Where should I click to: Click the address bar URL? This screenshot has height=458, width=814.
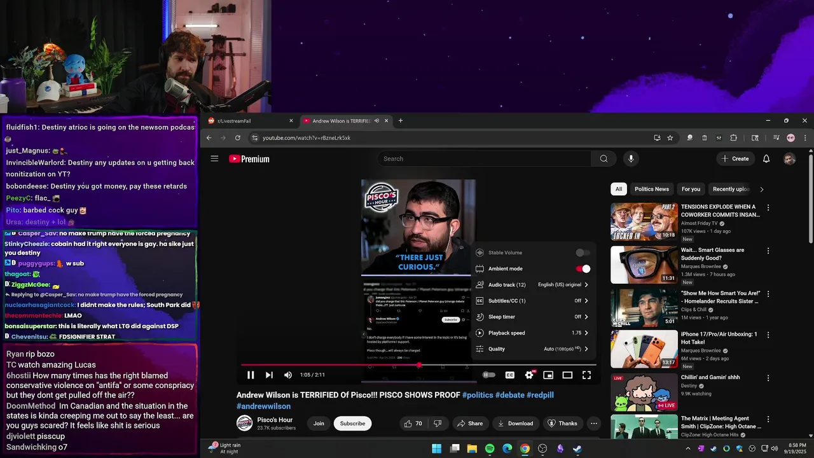(x=307, y=138)
